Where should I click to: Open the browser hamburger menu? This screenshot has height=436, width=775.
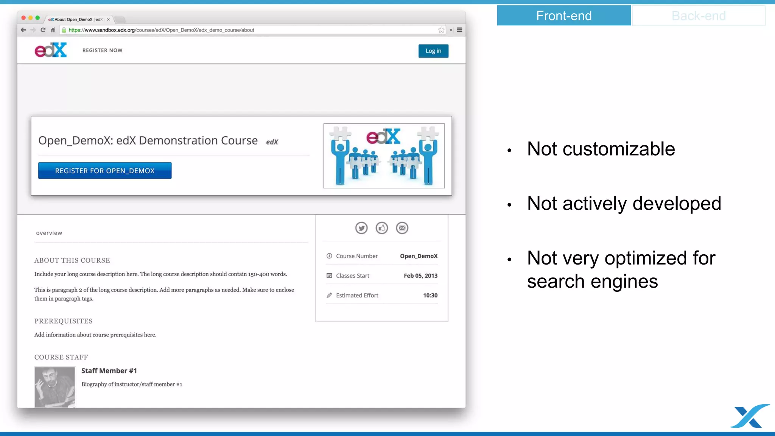tap(459, 30)
